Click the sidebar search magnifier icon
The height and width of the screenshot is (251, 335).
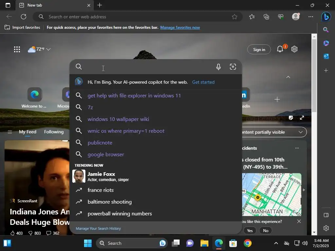[326, 30]
